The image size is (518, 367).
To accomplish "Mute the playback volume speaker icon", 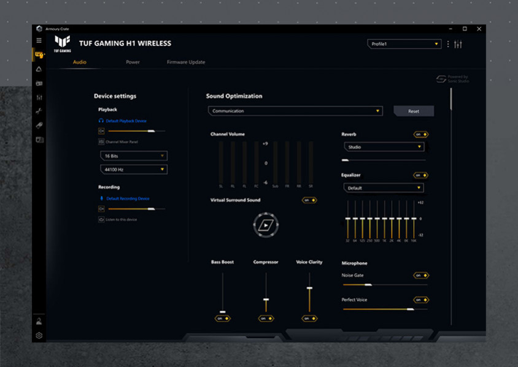I will click(x=101, y=131).
